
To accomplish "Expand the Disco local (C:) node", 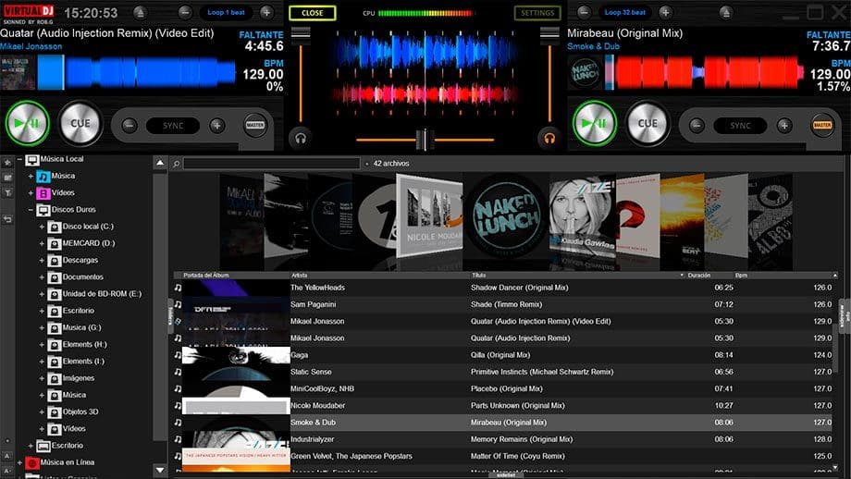I will [x=42, y=227].
